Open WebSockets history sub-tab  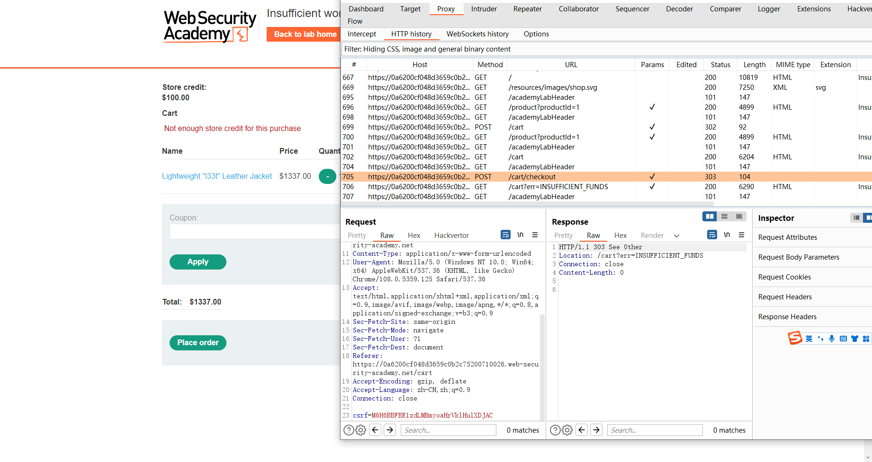[x=477, y=34]
